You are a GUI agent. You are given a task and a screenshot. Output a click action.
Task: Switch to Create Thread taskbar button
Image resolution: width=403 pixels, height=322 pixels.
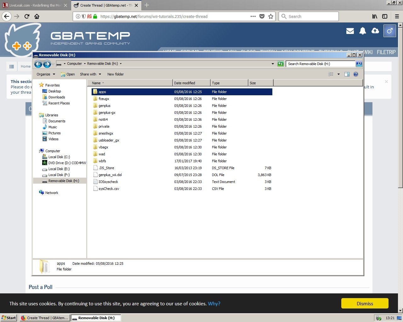coord(45,318)
